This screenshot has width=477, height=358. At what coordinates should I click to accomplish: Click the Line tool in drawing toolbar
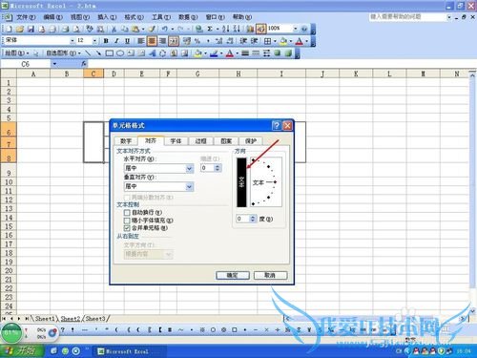tap(88, 53)
